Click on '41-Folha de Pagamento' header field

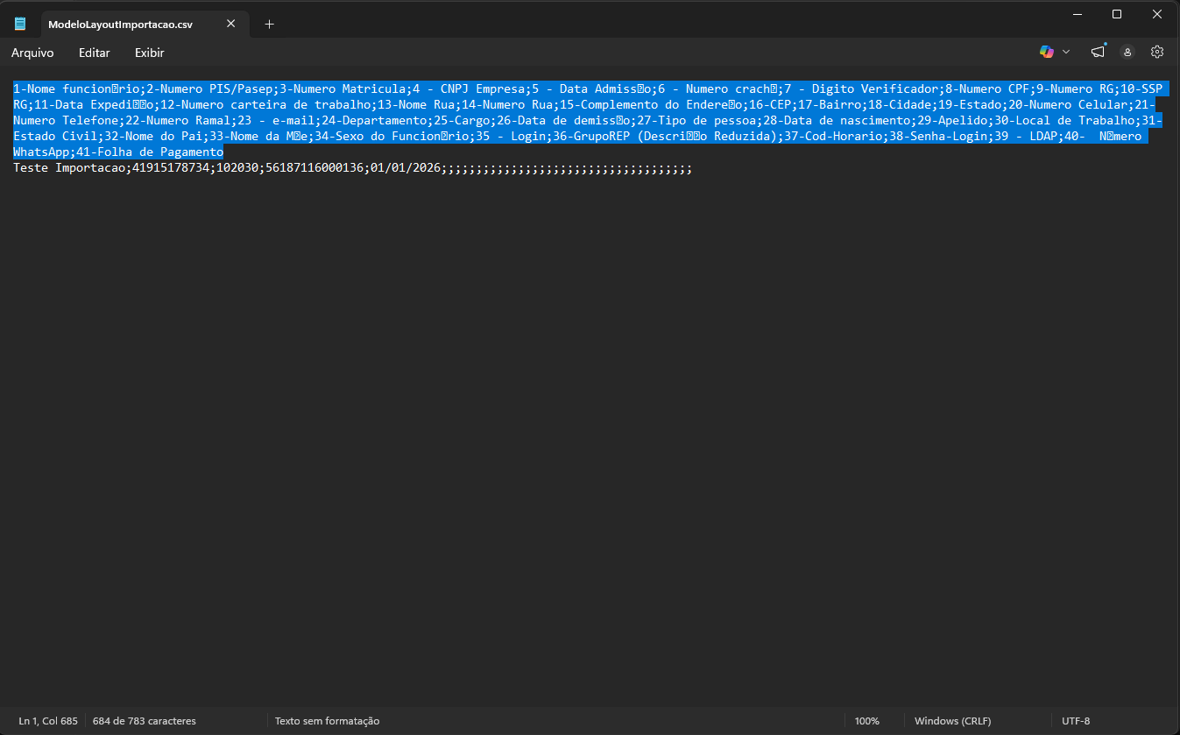(150, 152)
